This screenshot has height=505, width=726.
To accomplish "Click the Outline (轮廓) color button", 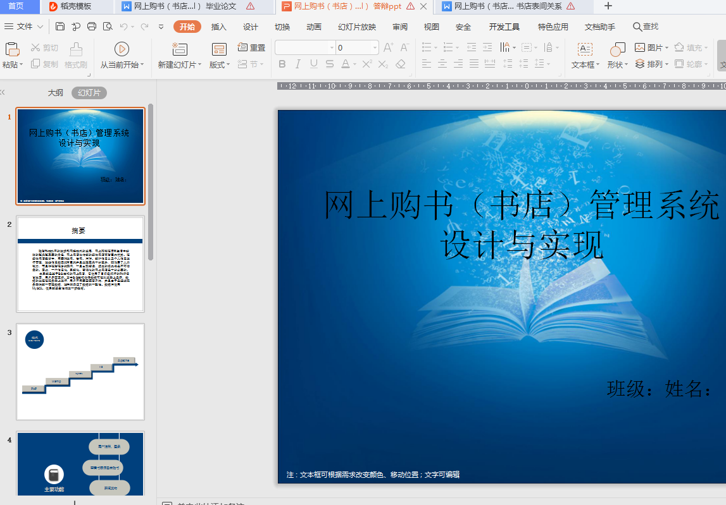I will click(691, 64).
